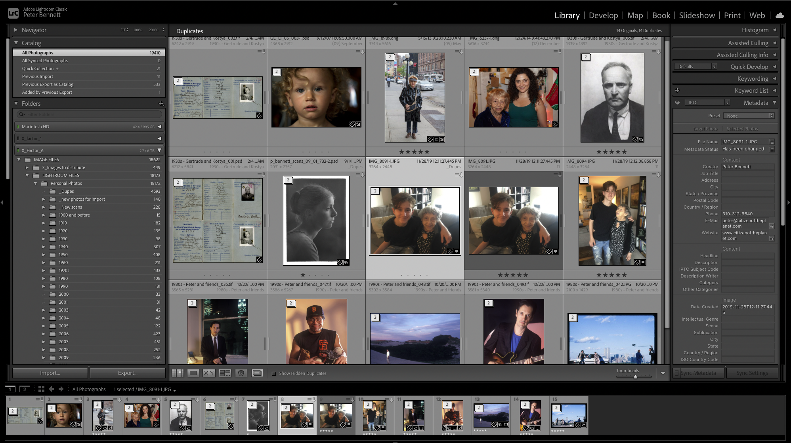This screenshot has width=791, height=443.
Task: Click the Sync Settings button
Action: click(x=752, y=373)
